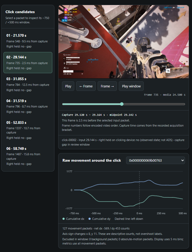Select click candidate 03 at 31.055 s

pos(28,84)
